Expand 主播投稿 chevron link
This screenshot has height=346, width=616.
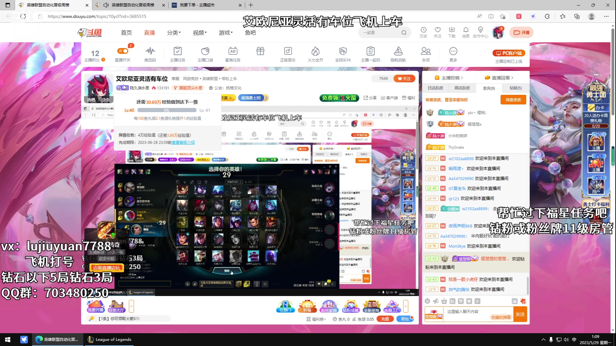tap(449, 78)
